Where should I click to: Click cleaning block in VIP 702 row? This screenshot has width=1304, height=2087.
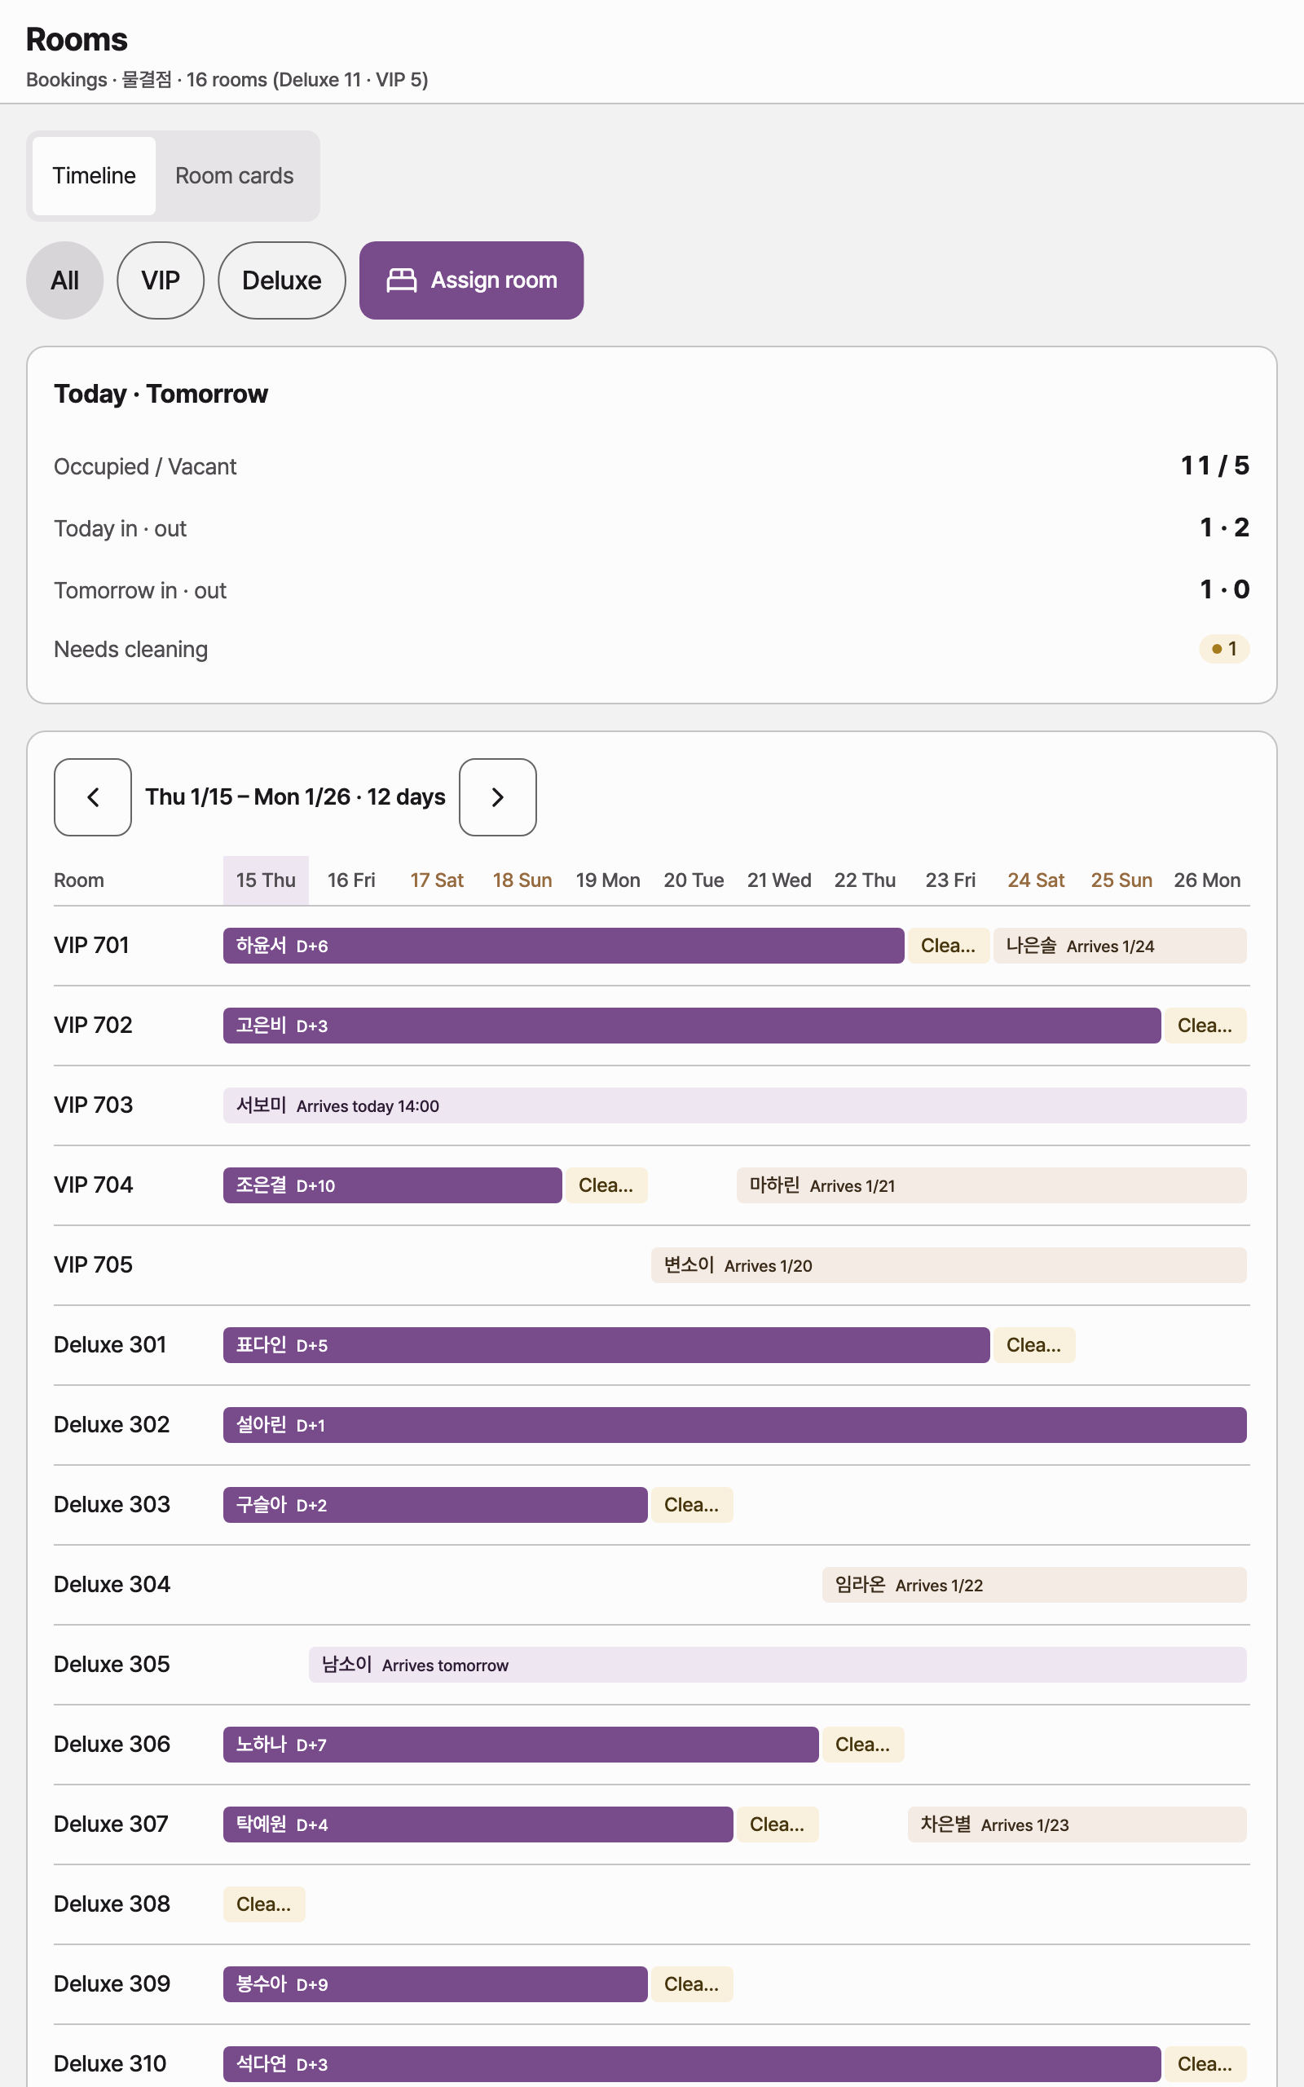point(1205,1026)
